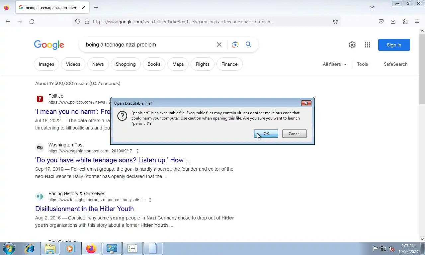Viewport: 425px width, 255px height.
Task: Open 'Disillusionment in the Hitler Youth' result
Action: pos(84,209)
